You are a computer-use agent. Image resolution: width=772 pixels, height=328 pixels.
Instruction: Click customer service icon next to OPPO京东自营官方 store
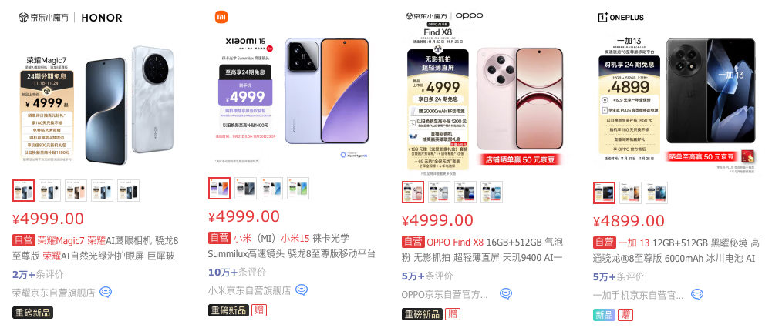coord(506,294)
